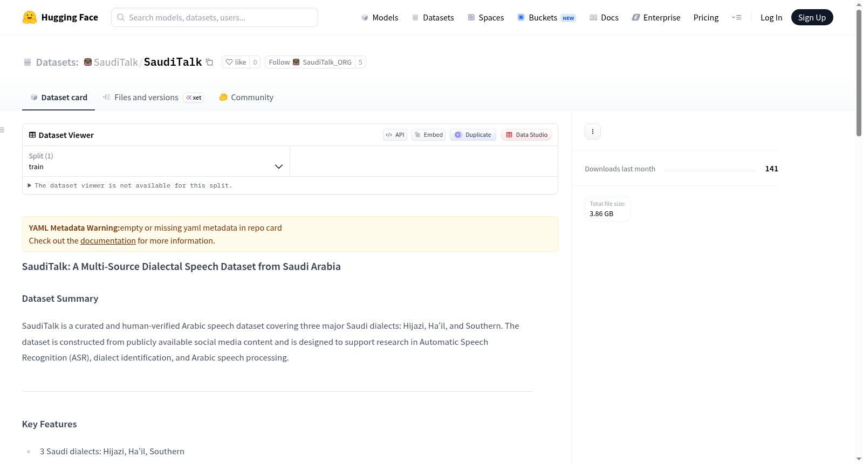Viewport: 863px width, 464px height.
Task: Click the page vertical scrollbar
Action: 859,73
